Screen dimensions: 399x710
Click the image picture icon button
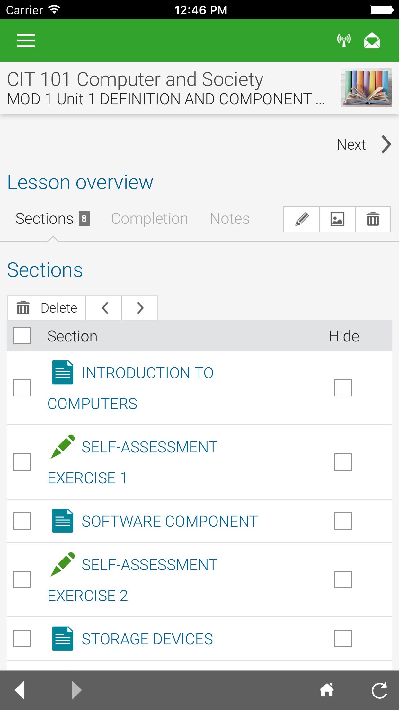(x=337, y=219)
